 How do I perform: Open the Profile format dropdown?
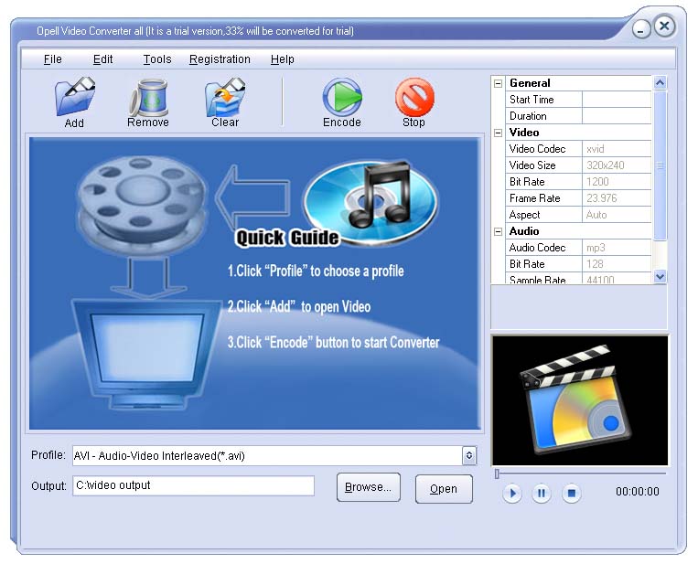[x=469, y=455]
